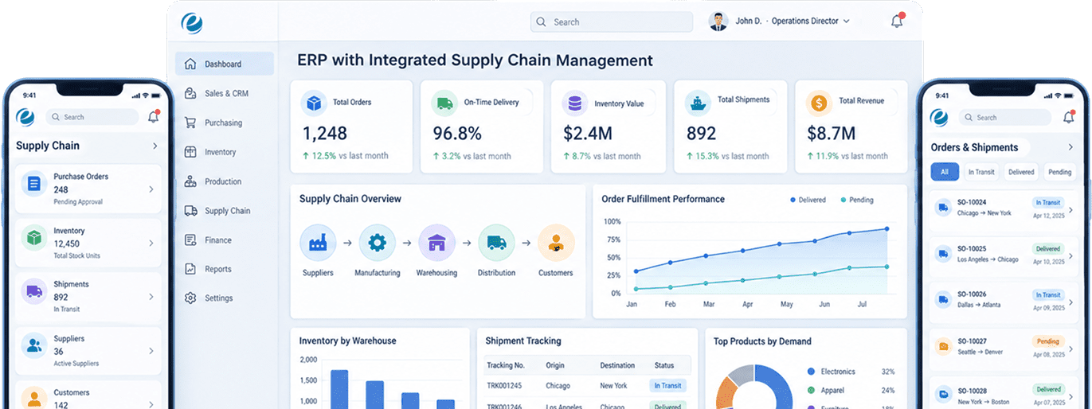
Task: Expand Purchase Orders card chevron
Action: click(x=151, y=189)
